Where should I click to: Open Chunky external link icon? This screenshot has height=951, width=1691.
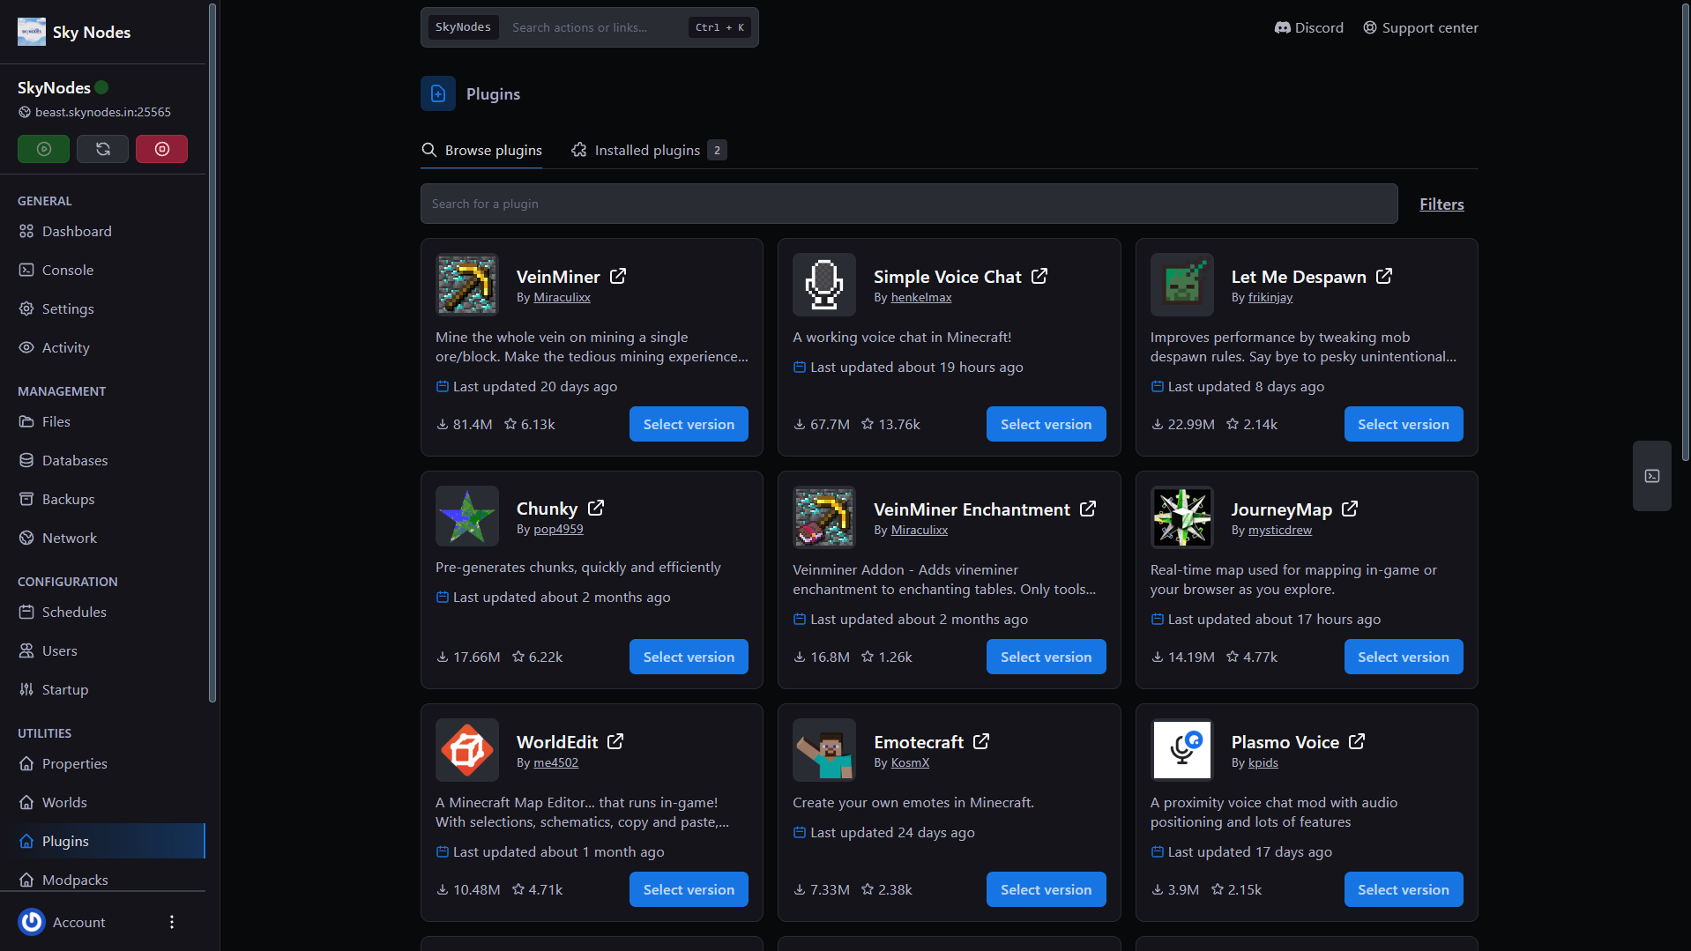pos(596,508)
